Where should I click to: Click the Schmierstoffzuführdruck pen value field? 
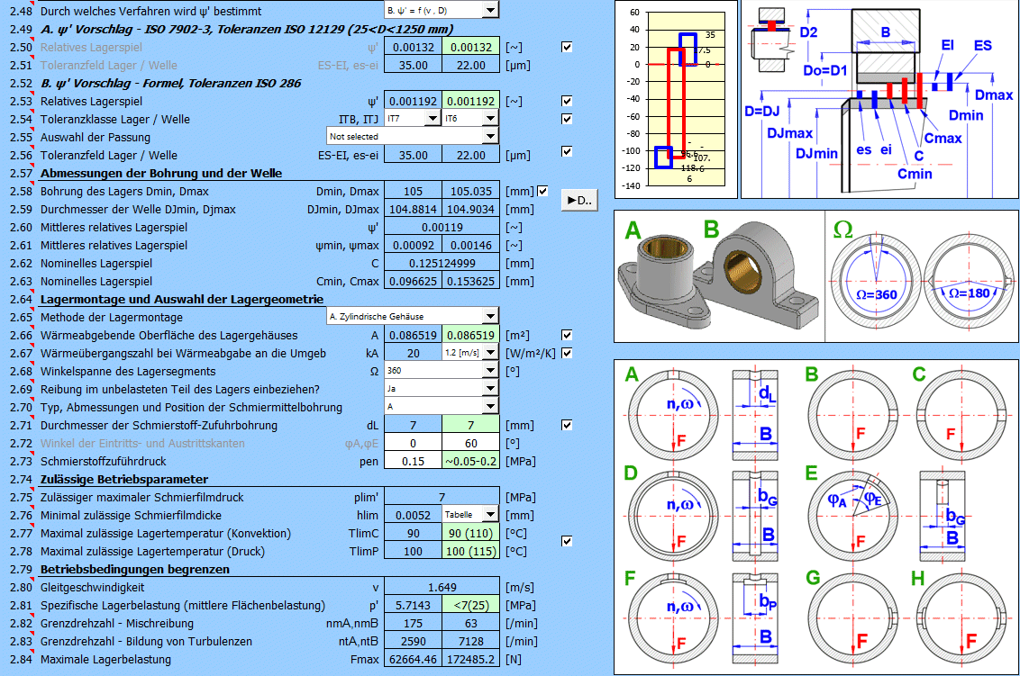(413, 461)
